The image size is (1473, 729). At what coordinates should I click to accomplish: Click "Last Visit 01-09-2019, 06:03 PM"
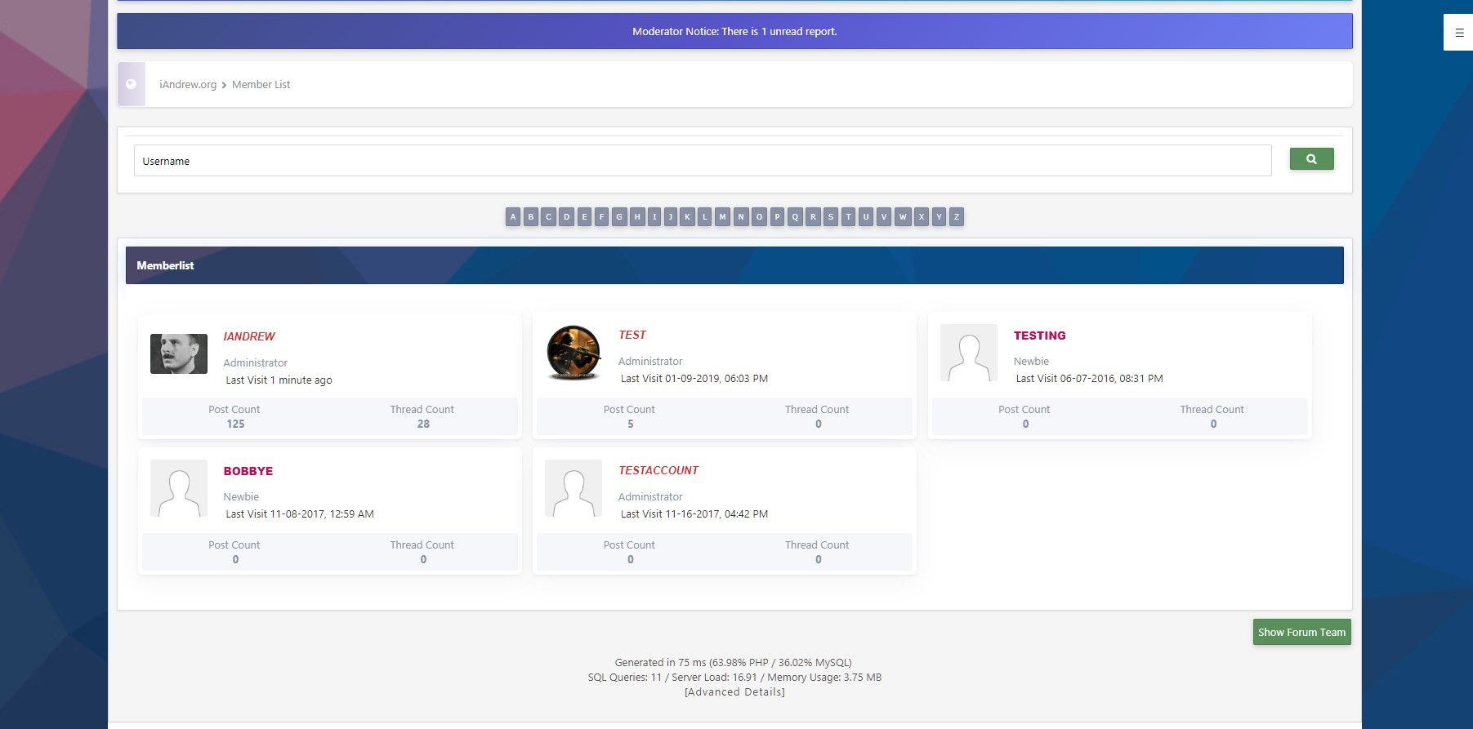point(694,379)
